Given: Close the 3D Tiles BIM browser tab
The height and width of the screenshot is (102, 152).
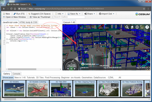Looking at the screenshot, I should 30,4.
